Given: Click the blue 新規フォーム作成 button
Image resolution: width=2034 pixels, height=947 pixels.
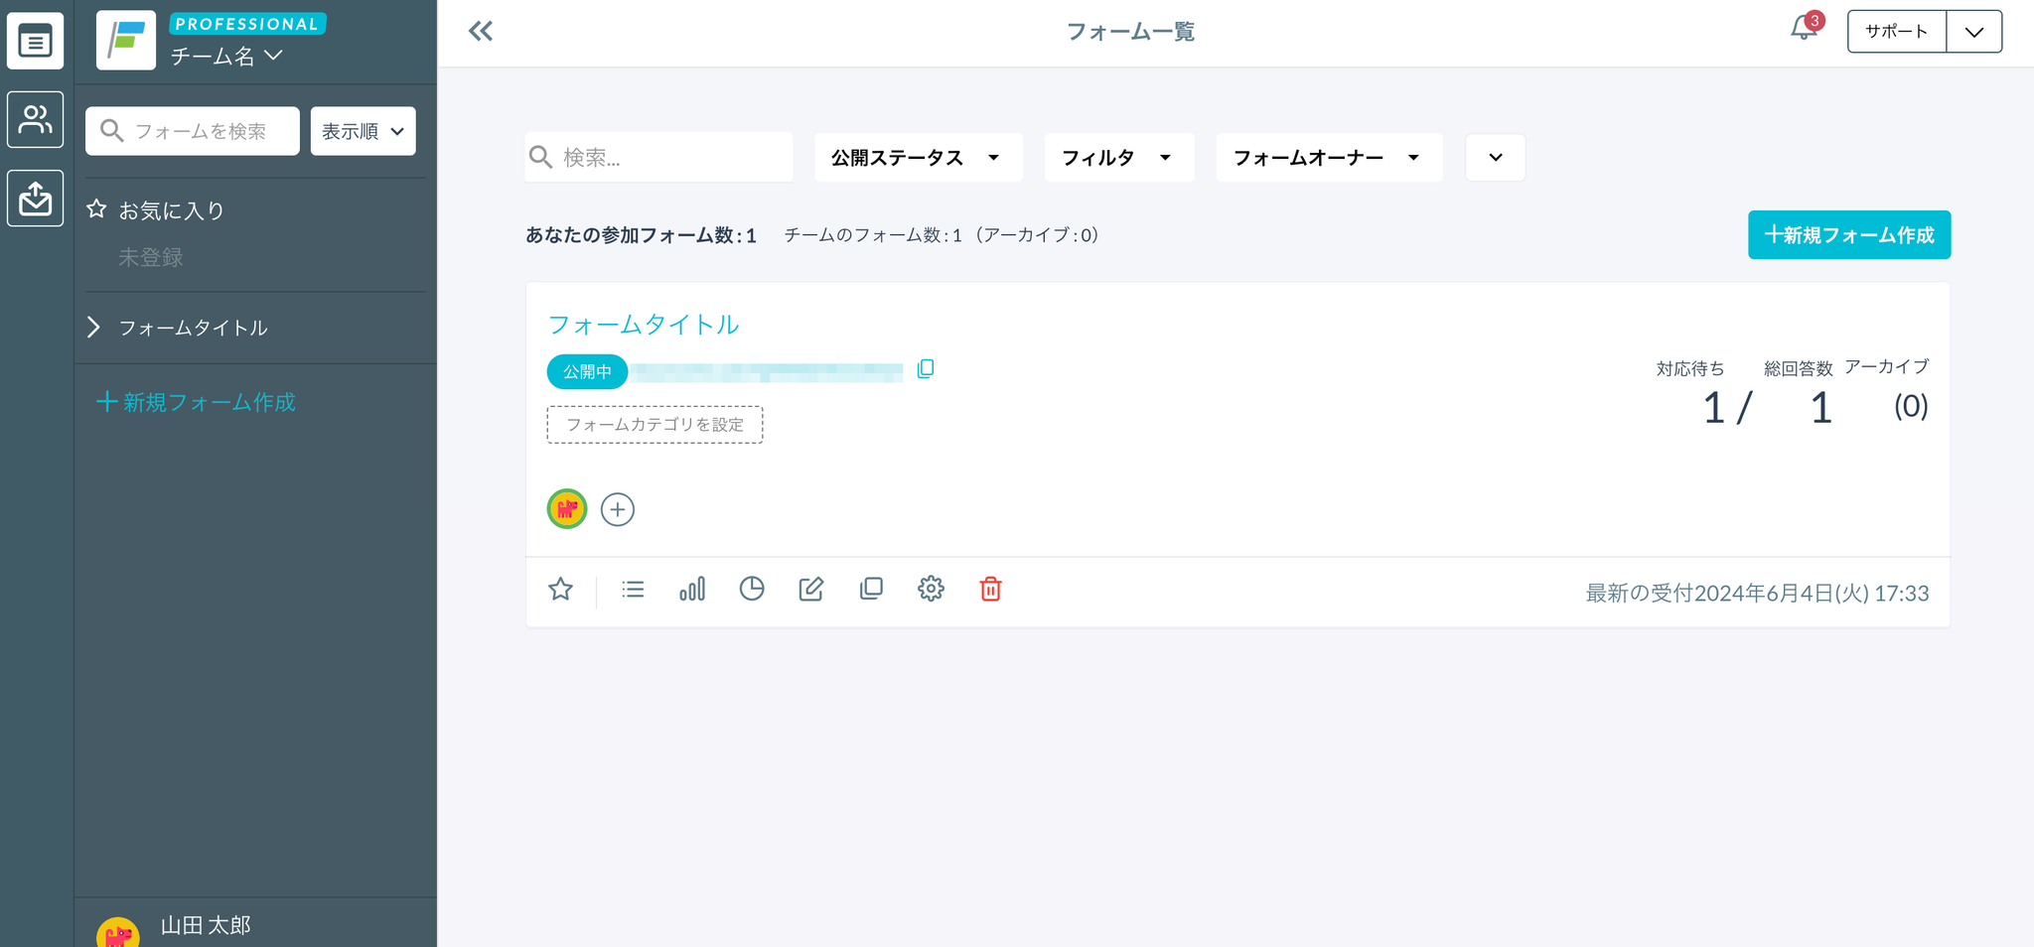Looking at the screenshot, I should click(x=1849, y=235).
